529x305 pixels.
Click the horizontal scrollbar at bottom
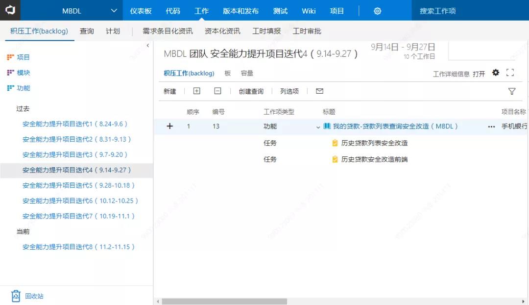[x=224, y=301]
